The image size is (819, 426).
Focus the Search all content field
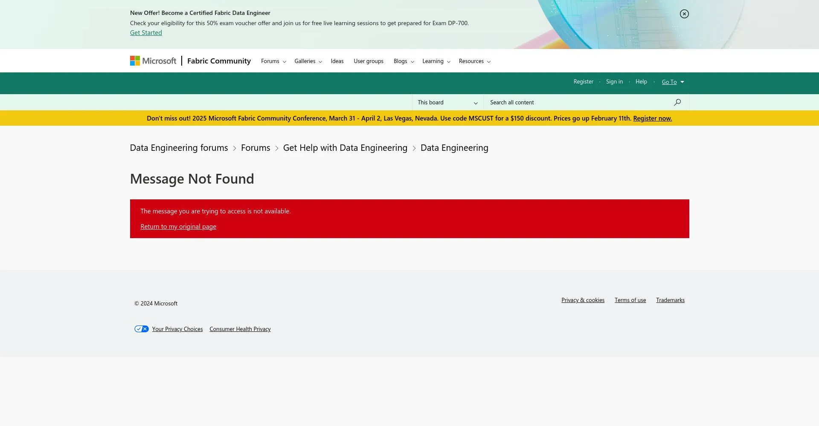[x=578, y=103]
